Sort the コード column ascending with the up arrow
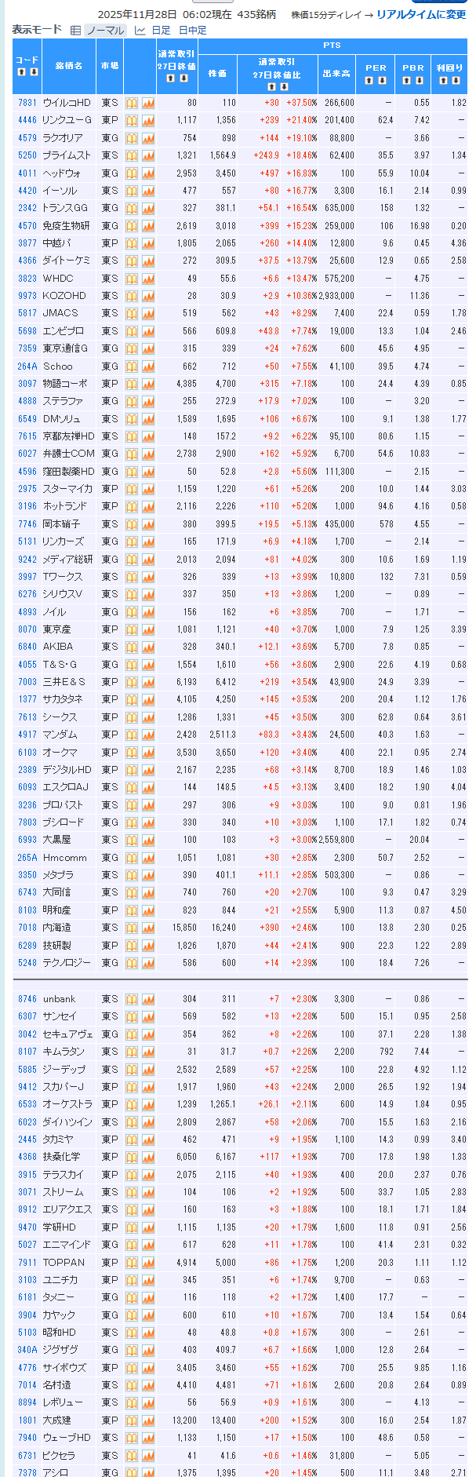This screenshot has height=1477, width=476. [21, 72]
